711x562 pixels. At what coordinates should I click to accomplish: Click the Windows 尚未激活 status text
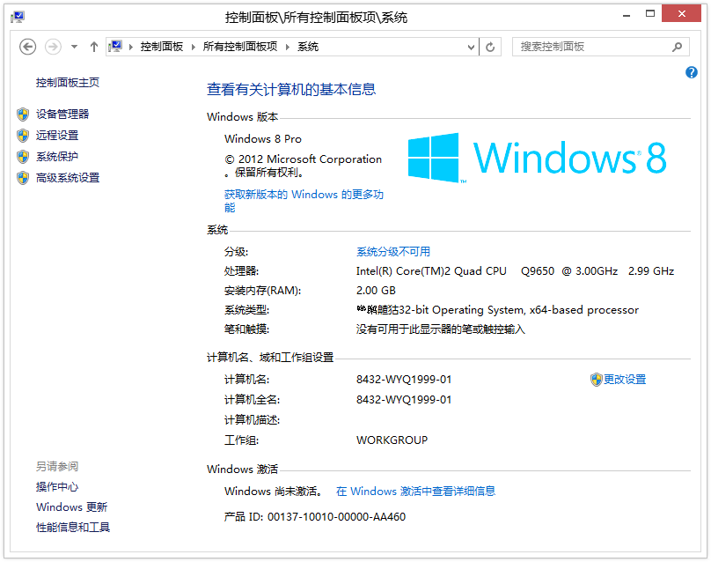[274, 492]
